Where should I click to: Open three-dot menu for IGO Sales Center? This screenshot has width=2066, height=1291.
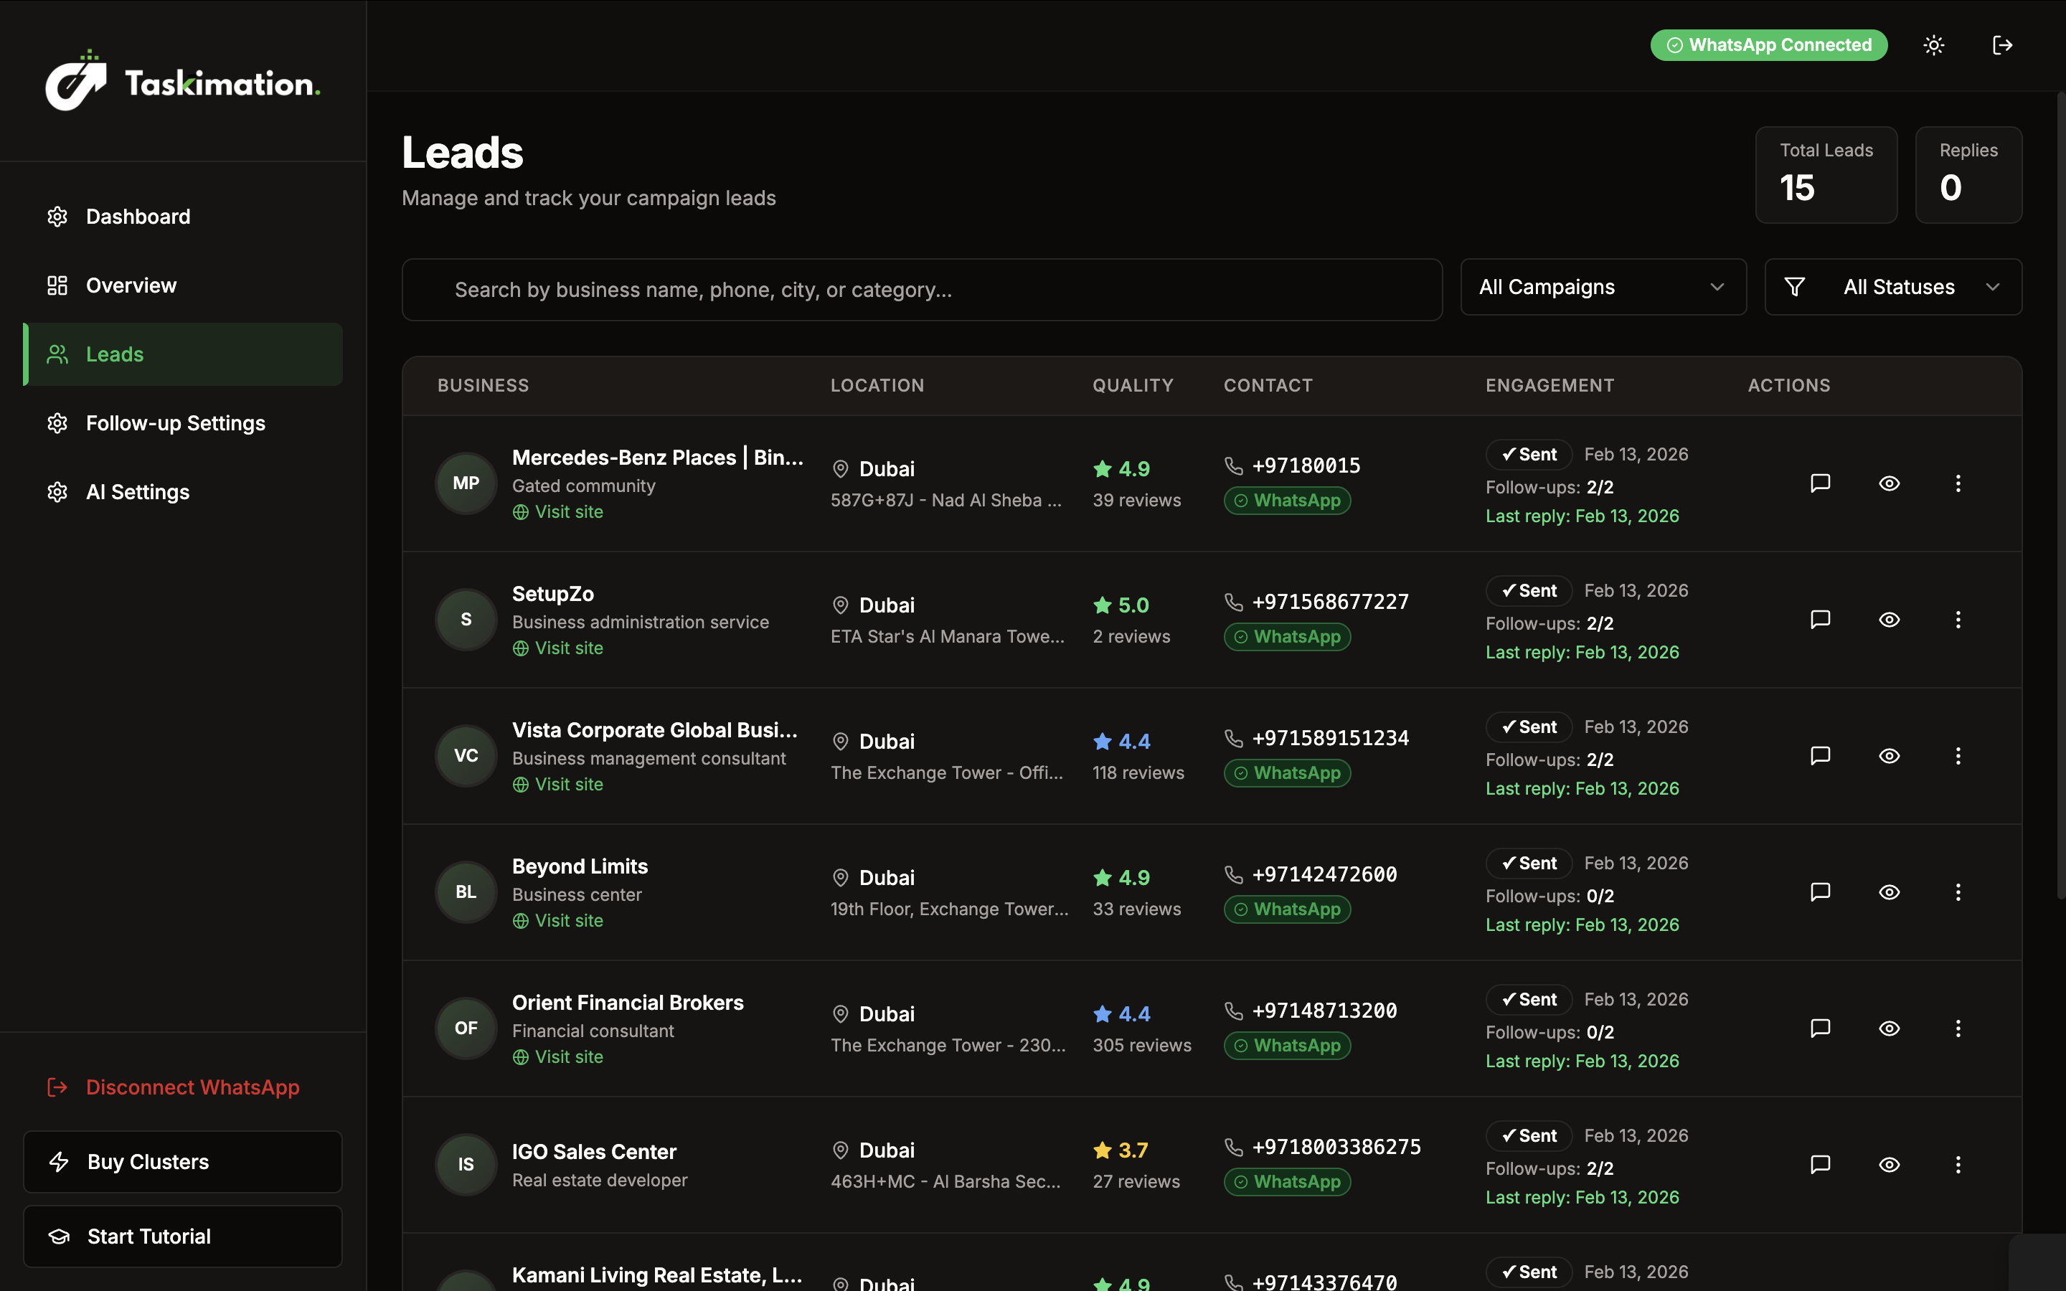click(1958, 1165)
